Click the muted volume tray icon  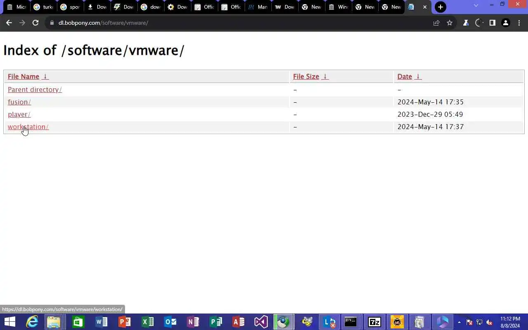(489, 322)
